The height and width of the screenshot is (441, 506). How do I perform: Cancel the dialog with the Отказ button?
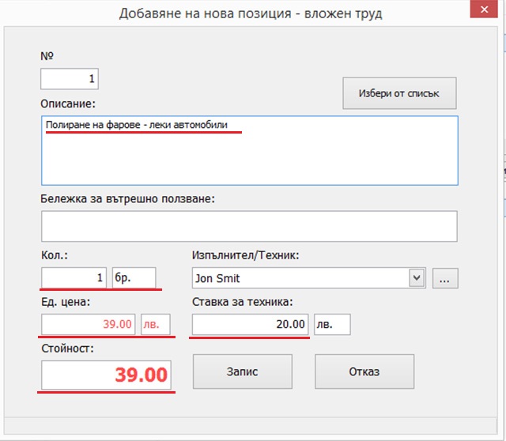pyautogui.click(x=364, y=371)
